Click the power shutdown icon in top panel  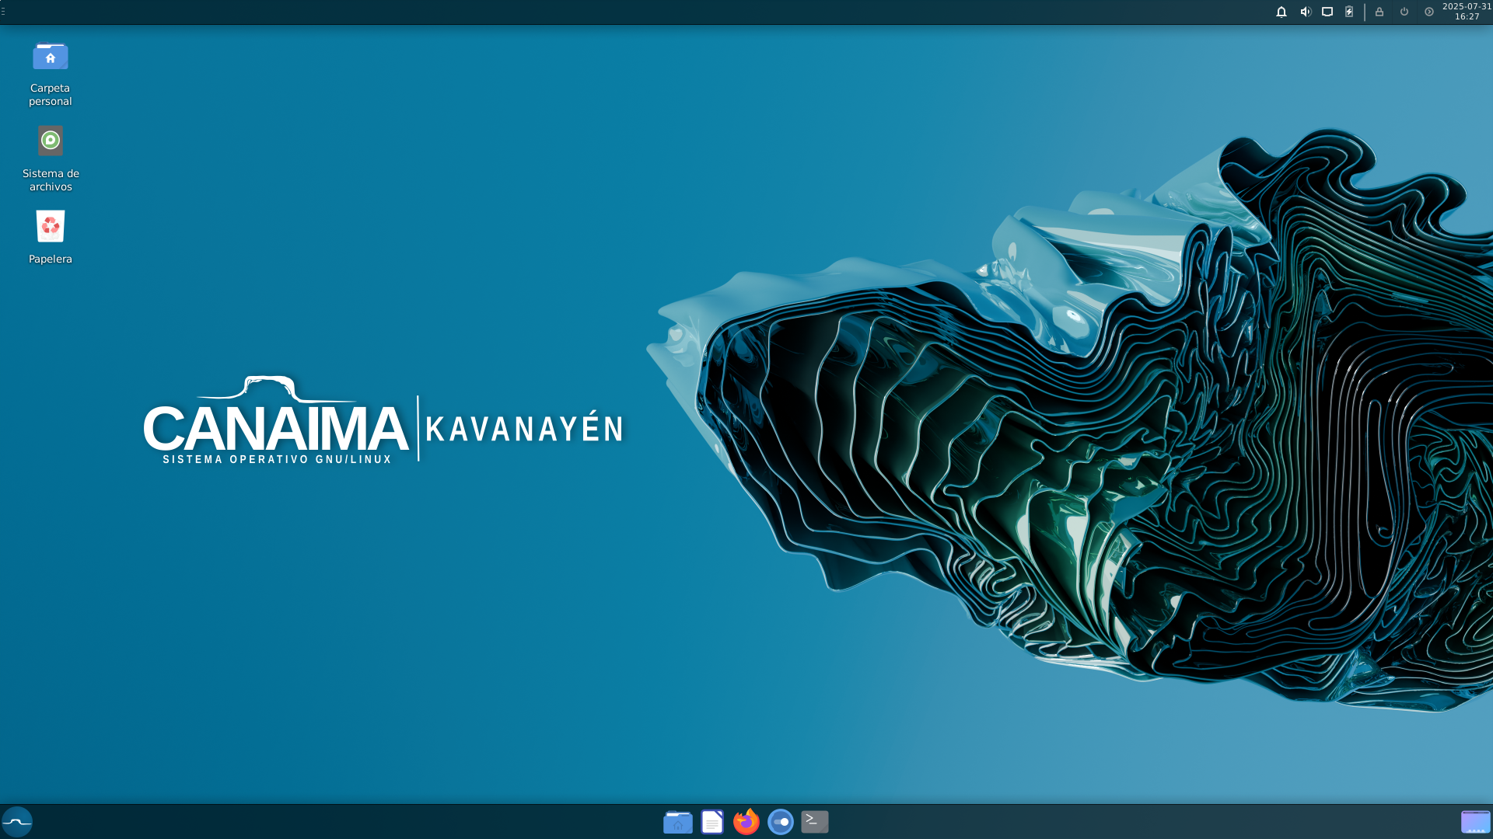pyautogui.click(x=1404, y=12)
